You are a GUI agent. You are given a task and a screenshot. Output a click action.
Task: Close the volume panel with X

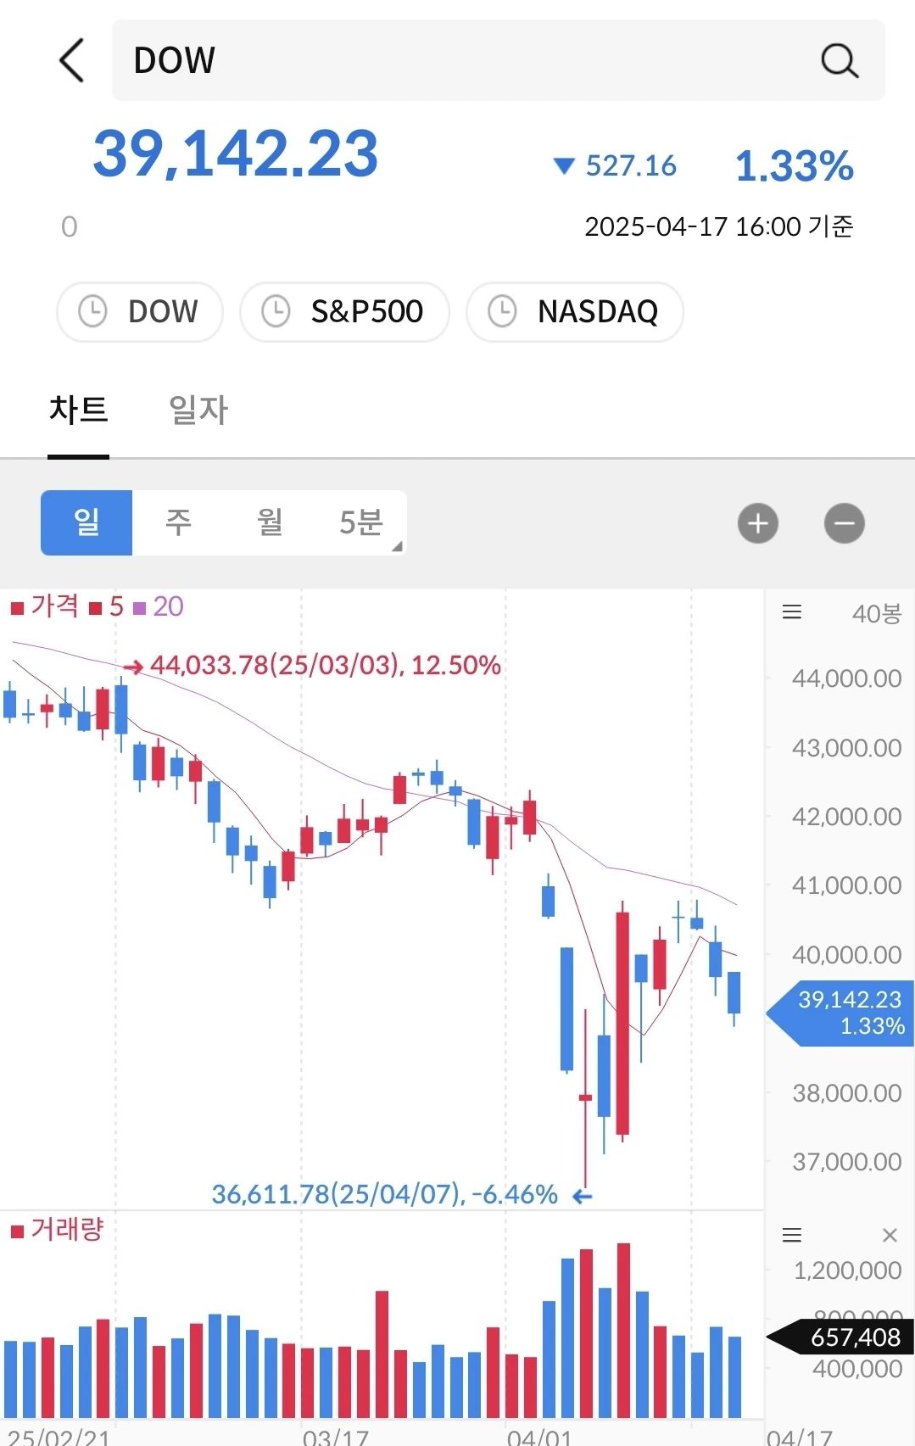pos(890,1235)
